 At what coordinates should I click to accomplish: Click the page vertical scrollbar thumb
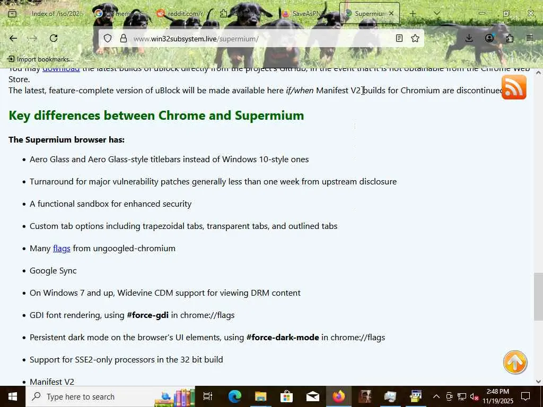click(538, 297)
